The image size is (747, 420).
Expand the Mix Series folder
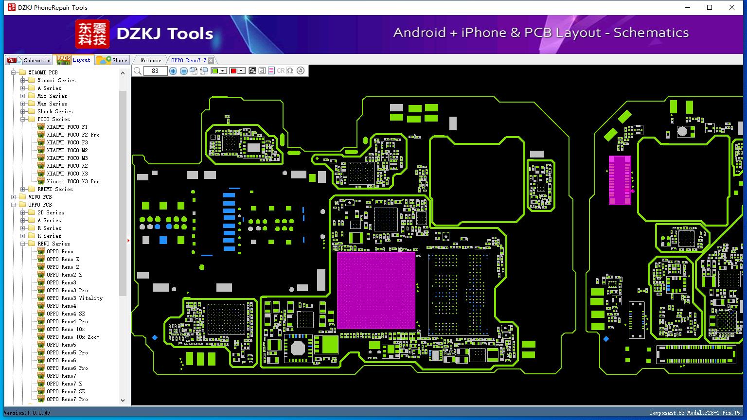[x=23, y=96]
